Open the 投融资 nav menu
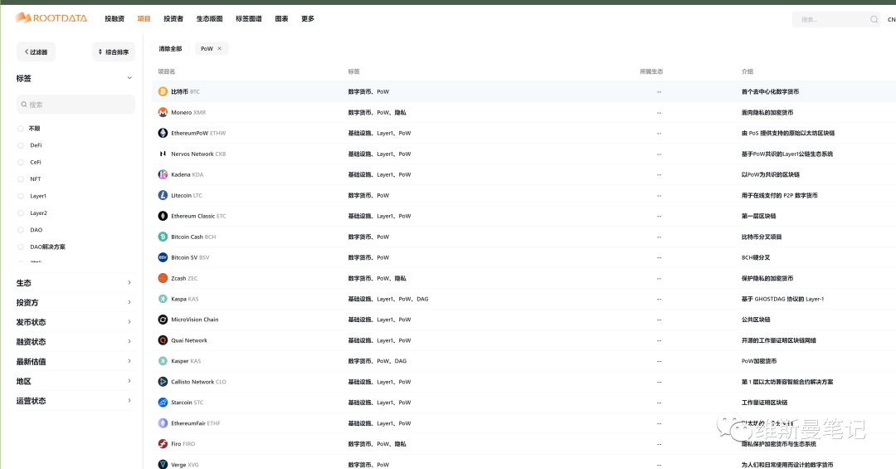This screenshot has width=896, height=469. pos(114,19)
